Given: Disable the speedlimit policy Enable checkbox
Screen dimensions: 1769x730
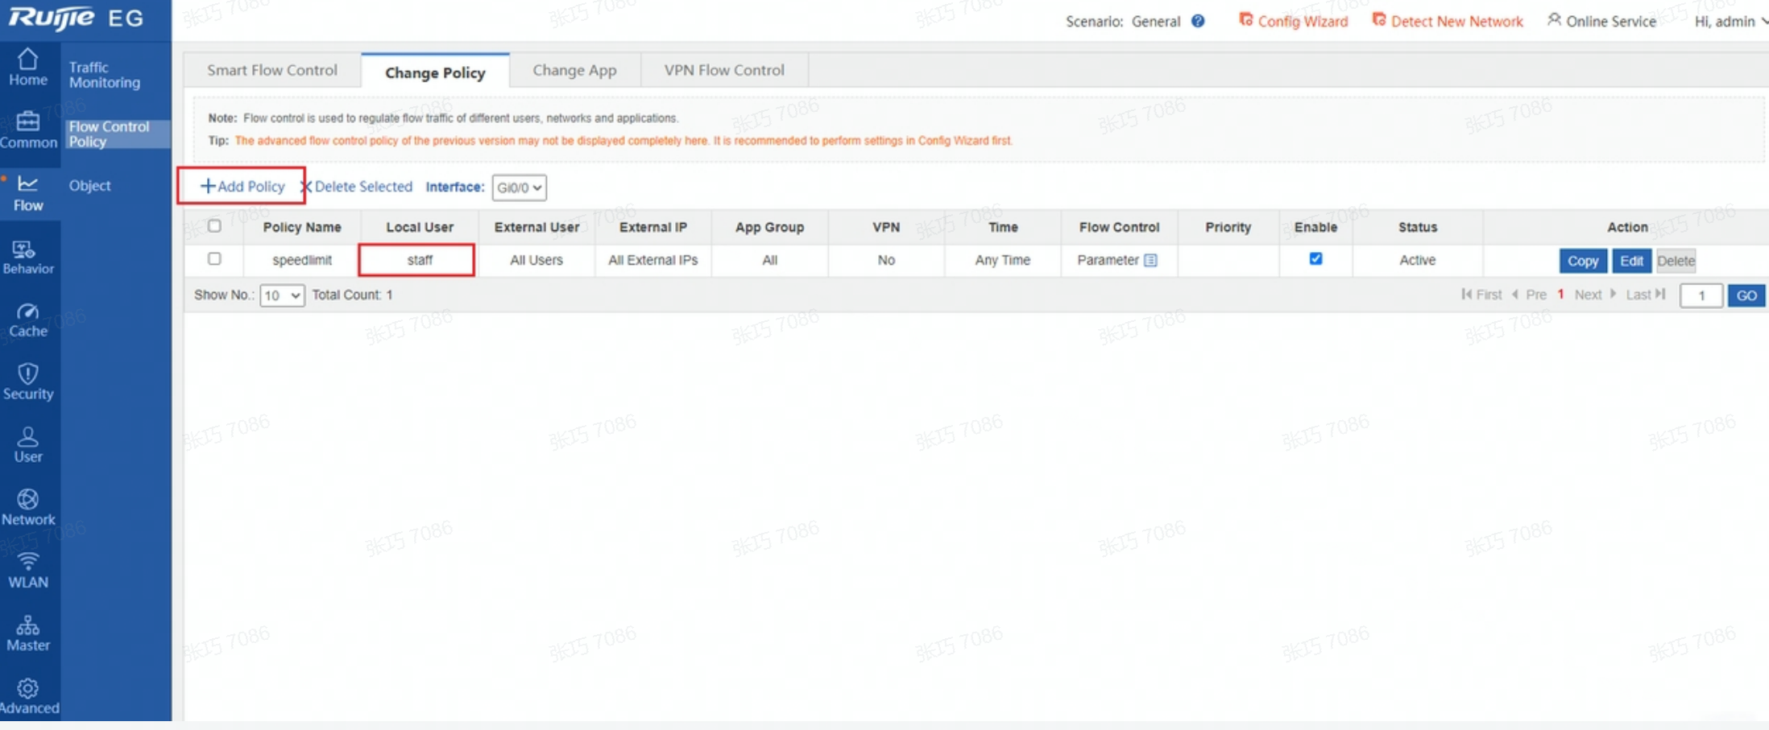Looking at the screenshot, I should pos(1315,259).
